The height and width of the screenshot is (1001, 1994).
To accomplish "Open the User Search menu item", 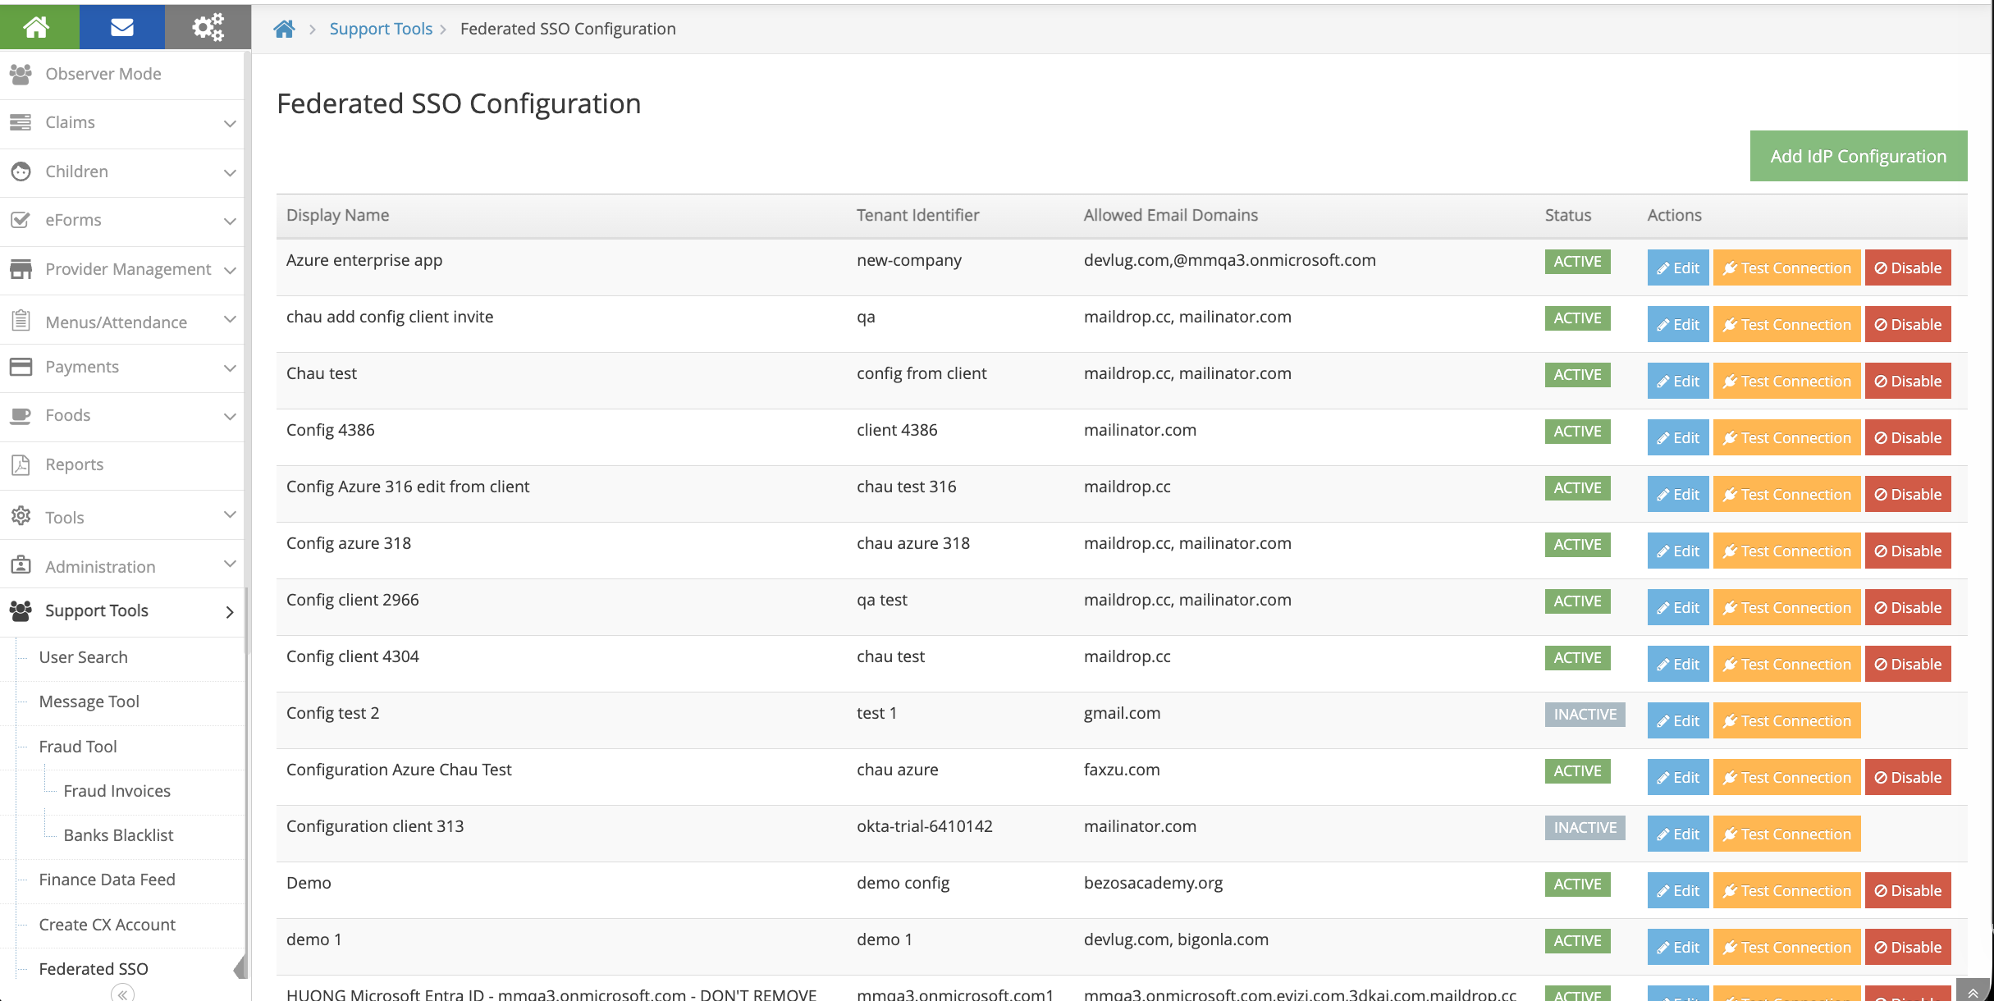I will tap(83, 656).
